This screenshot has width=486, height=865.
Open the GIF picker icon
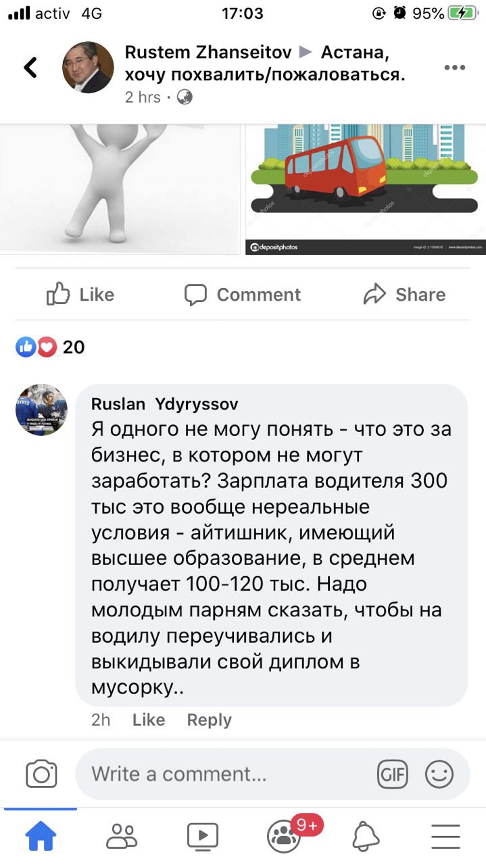pyautogui.click(x=393, y=774)
